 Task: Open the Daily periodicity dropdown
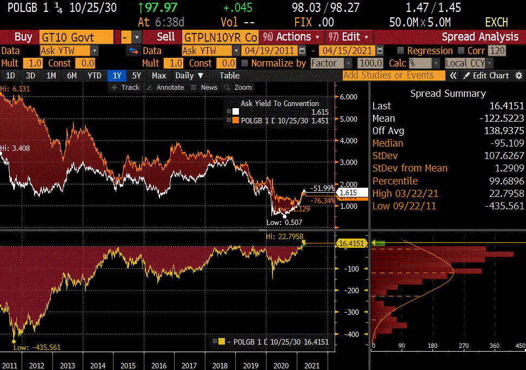click(189, 76)
